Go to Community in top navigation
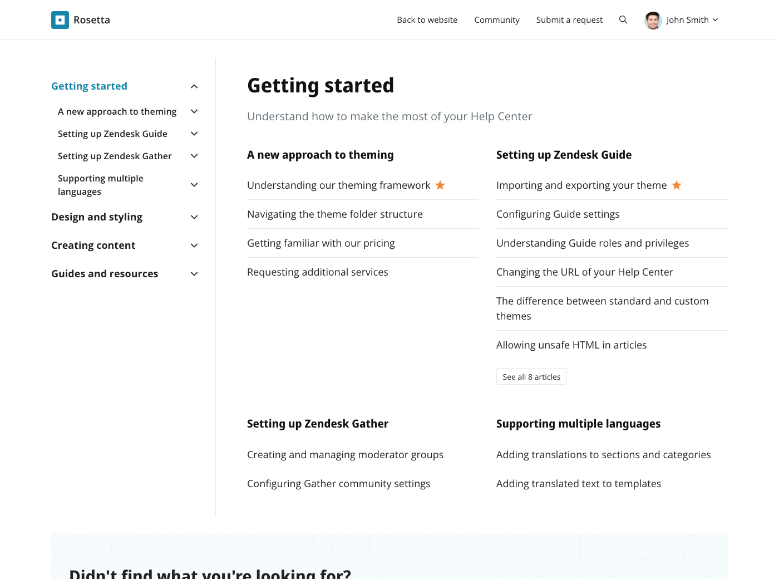The width and height of the screenshot is (779, 579). (496, 20)
